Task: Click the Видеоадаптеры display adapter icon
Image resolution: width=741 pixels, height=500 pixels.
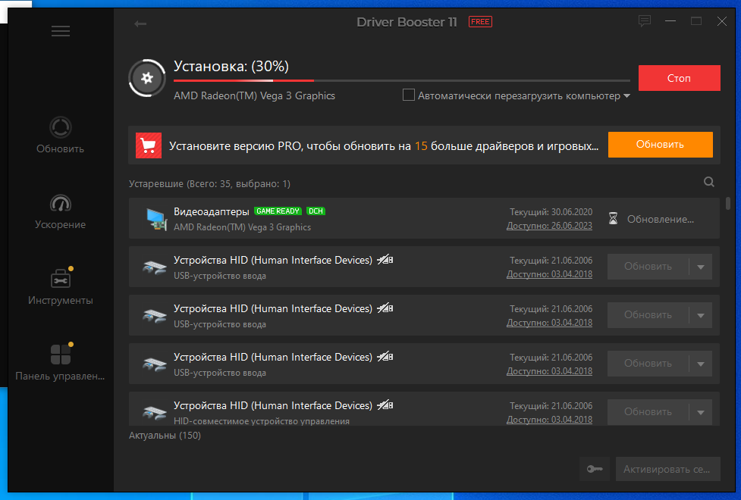Action: tap(156, 219)
